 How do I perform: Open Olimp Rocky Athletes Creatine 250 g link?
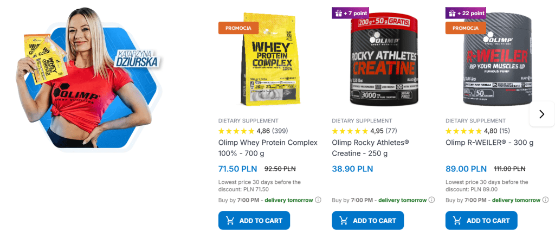(x=370, y=148)
